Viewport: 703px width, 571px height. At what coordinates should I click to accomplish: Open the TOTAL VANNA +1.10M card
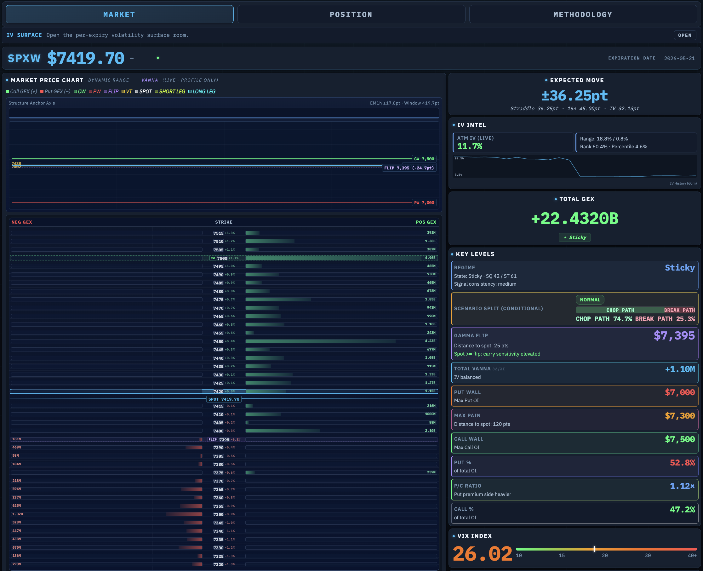[574, 373]
